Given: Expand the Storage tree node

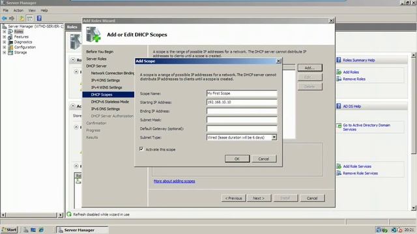Looking at the screenshot, I should click(5, 52).
